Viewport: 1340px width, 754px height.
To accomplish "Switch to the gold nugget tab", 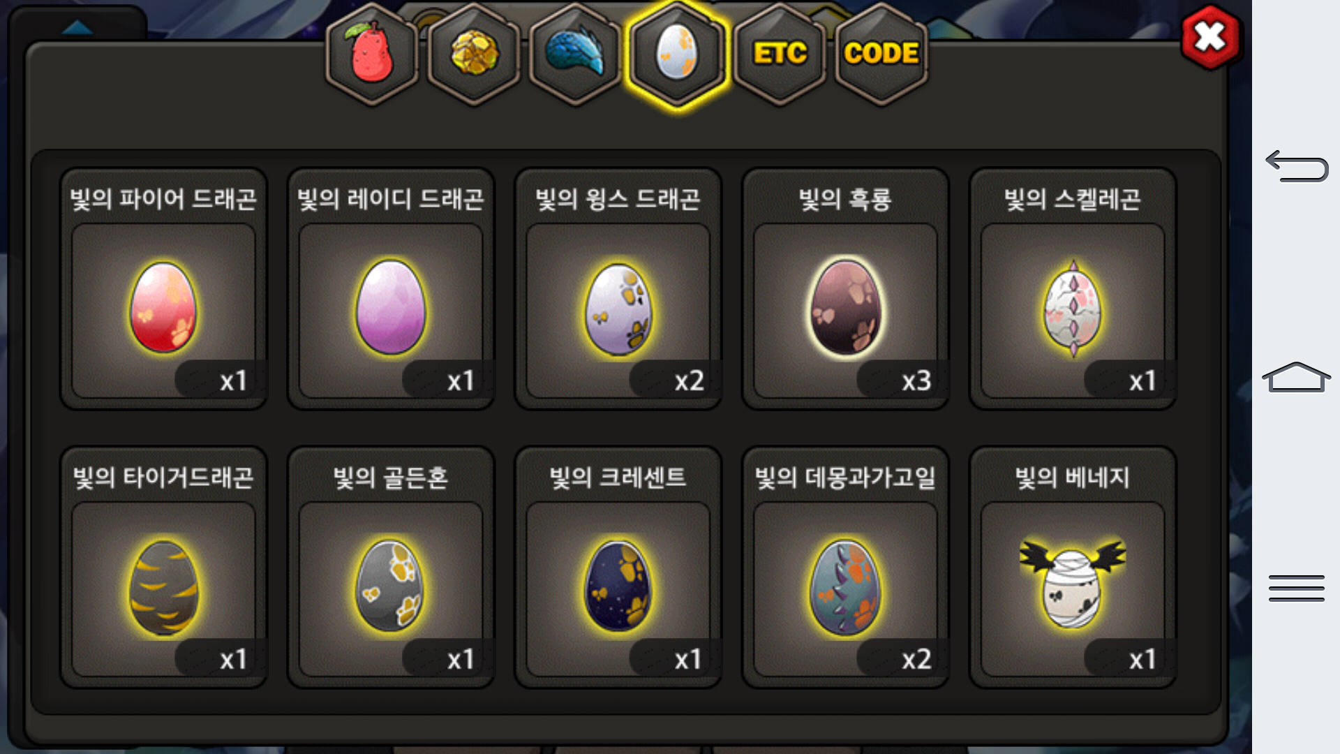I will [x=474, y=54].
